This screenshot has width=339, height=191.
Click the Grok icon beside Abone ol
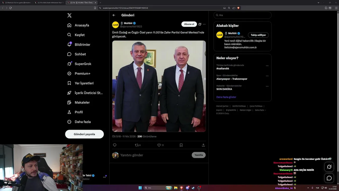pos(200,24)
